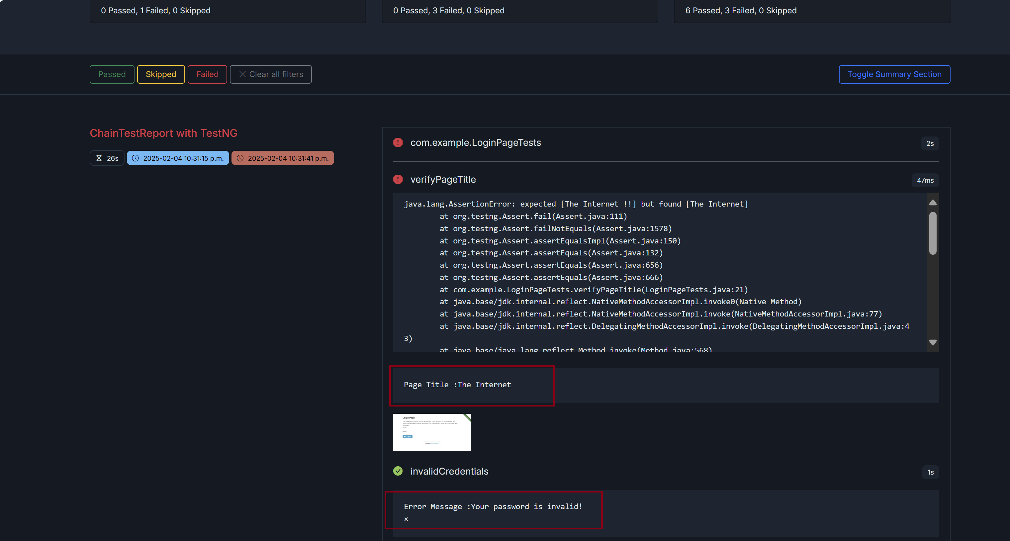Image resolution: width=1010 pixels, height=541 pixels.
Task: Click the hourglass icon in the 26s duration badge
Action: 99,158
